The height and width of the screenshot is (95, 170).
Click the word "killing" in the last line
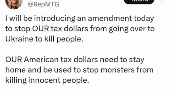click(x=16, y=80)
